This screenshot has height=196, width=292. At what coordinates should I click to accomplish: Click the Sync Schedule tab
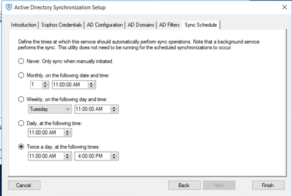pos(201,25)
